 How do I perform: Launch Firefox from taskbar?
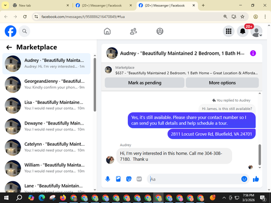tap(63, 198)
